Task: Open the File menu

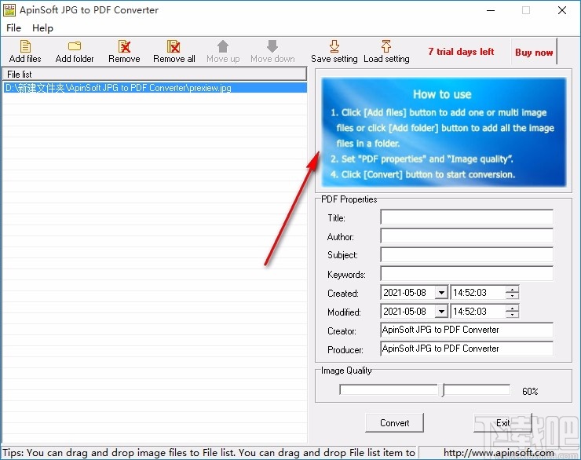Action: (x=13, y=28)
